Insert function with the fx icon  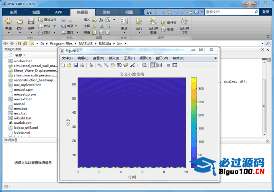click(101, 20)
